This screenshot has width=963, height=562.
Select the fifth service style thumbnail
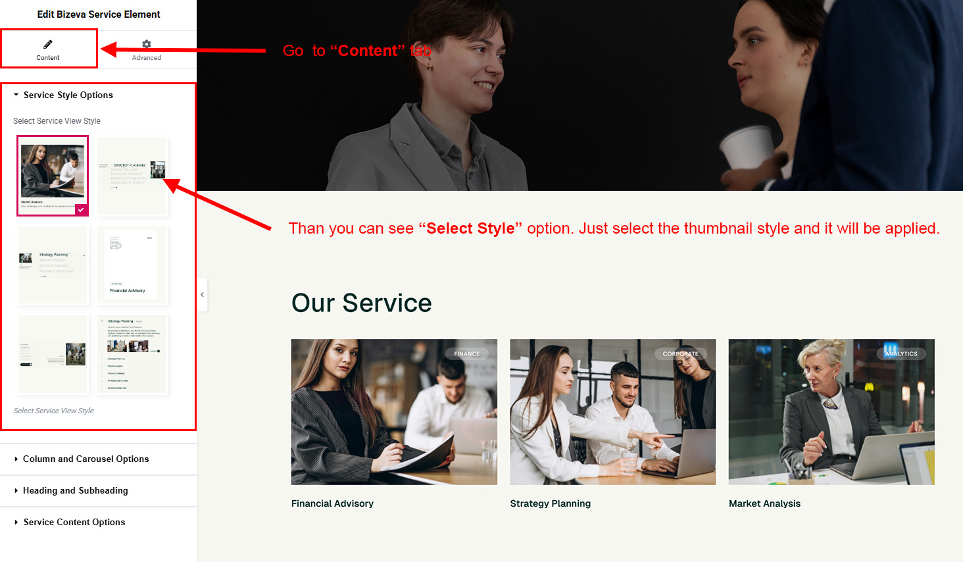click(x=53, y=354)
